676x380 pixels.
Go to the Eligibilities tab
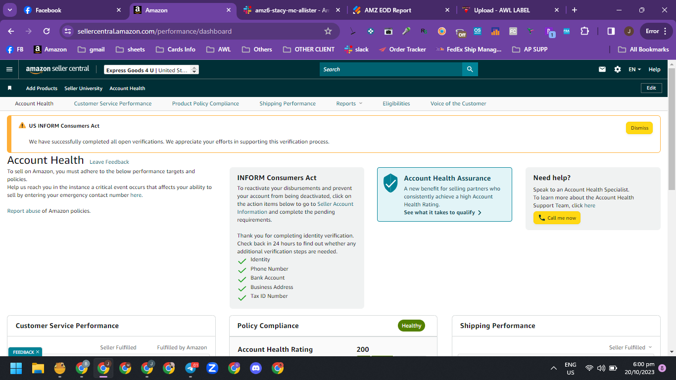tap(396, 103)
